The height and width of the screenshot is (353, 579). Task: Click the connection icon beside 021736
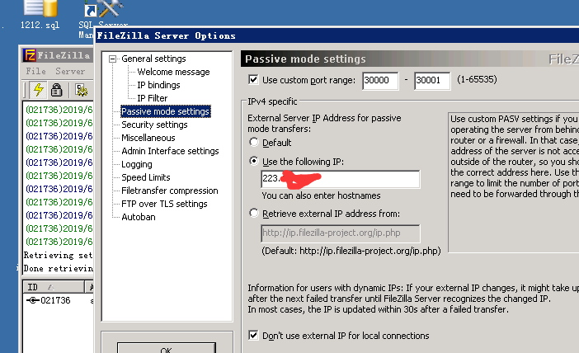coord(33,300)
